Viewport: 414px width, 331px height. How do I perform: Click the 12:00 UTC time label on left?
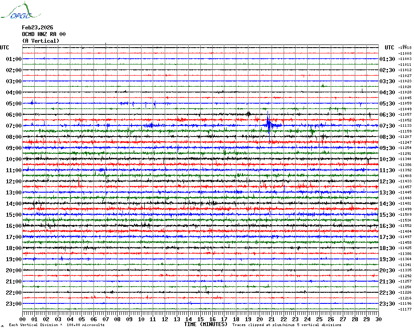(14, 182)
